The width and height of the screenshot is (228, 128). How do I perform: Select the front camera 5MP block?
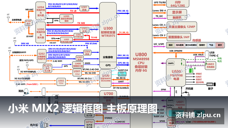point(179,37)
